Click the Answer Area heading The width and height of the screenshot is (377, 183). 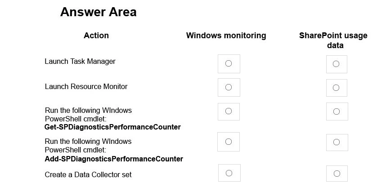click(x=98, y=12)
